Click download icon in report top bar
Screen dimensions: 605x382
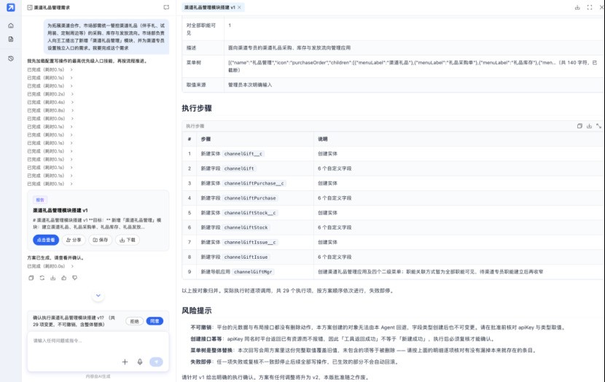tap(577, 7)
